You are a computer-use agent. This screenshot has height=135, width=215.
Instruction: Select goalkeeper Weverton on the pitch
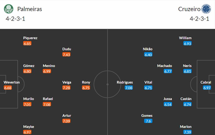pos(12,82)
